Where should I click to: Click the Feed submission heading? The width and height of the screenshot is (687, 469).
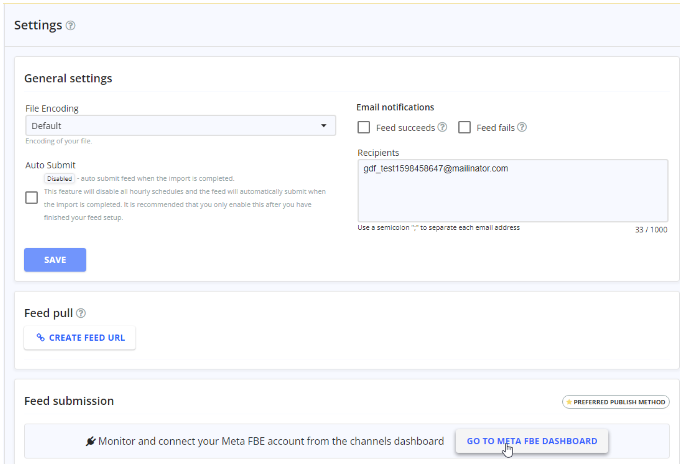pyautogui.click(x=69, y=402)
